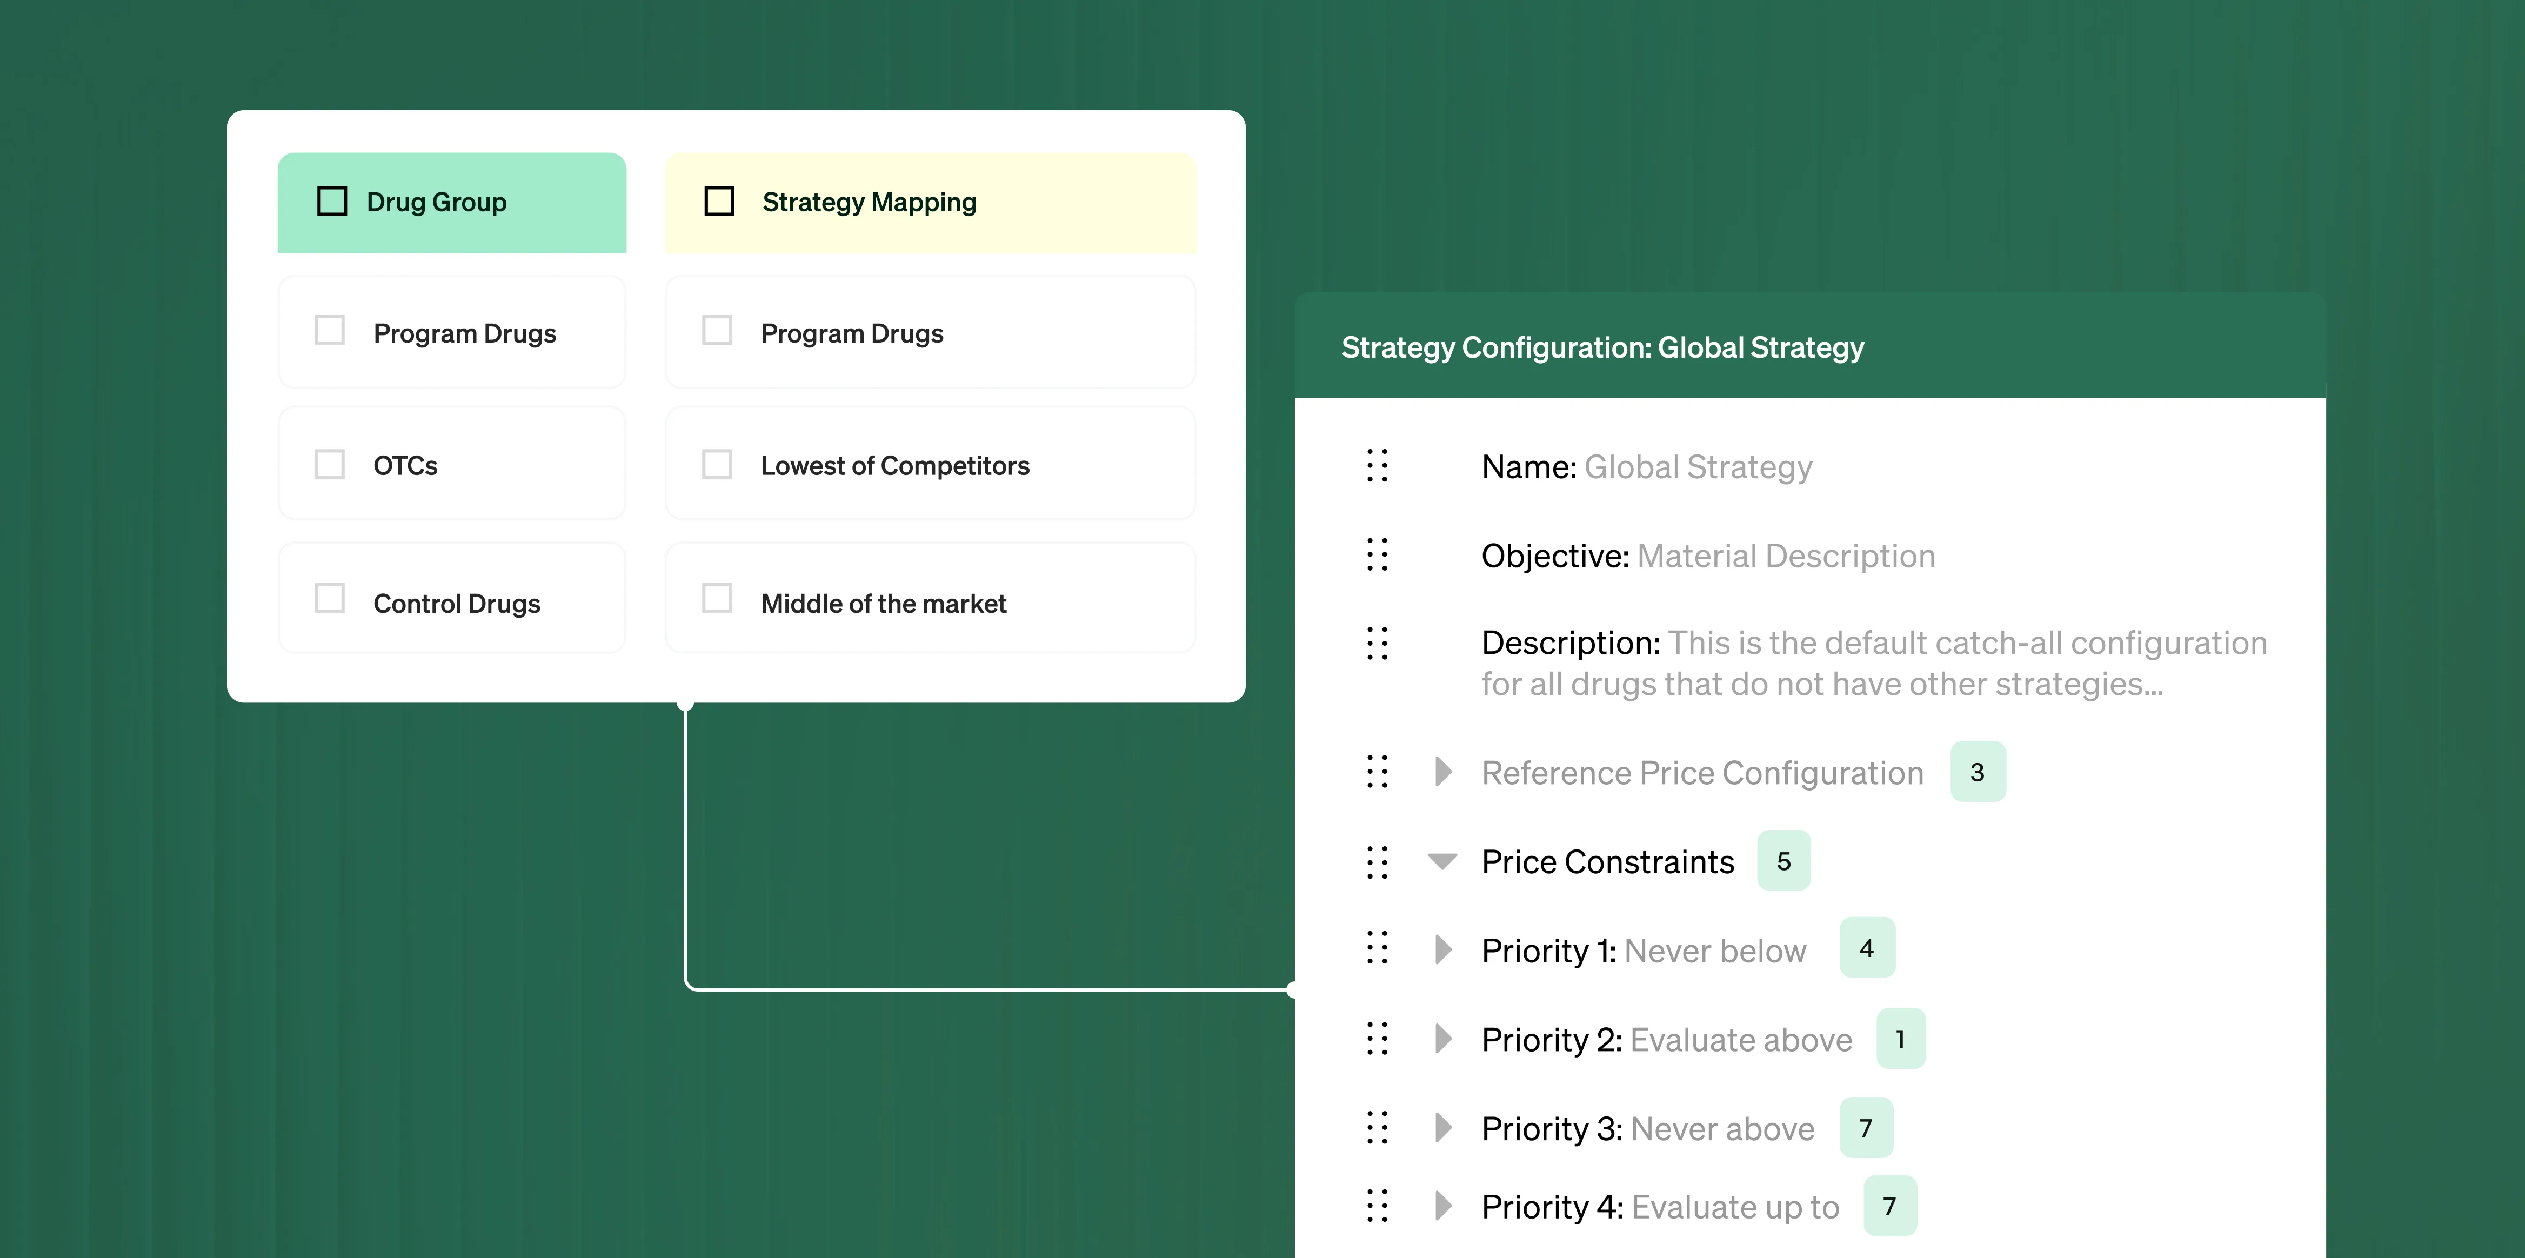2525x1258 pixels.
Task: Tick the OTCs checkbox
Action: [x=330, y=464]
